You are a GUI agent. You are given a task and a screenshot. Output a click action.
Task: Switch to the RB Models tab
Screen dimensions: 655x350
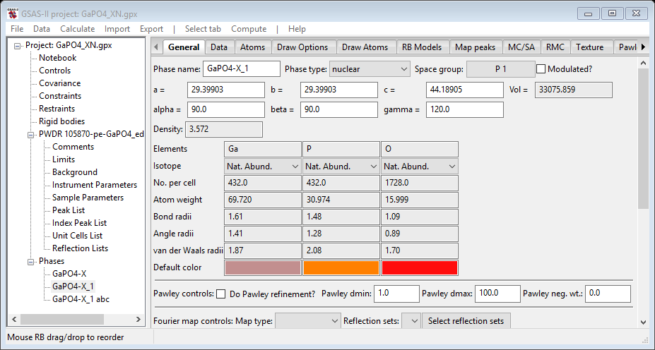pos(422,47)
